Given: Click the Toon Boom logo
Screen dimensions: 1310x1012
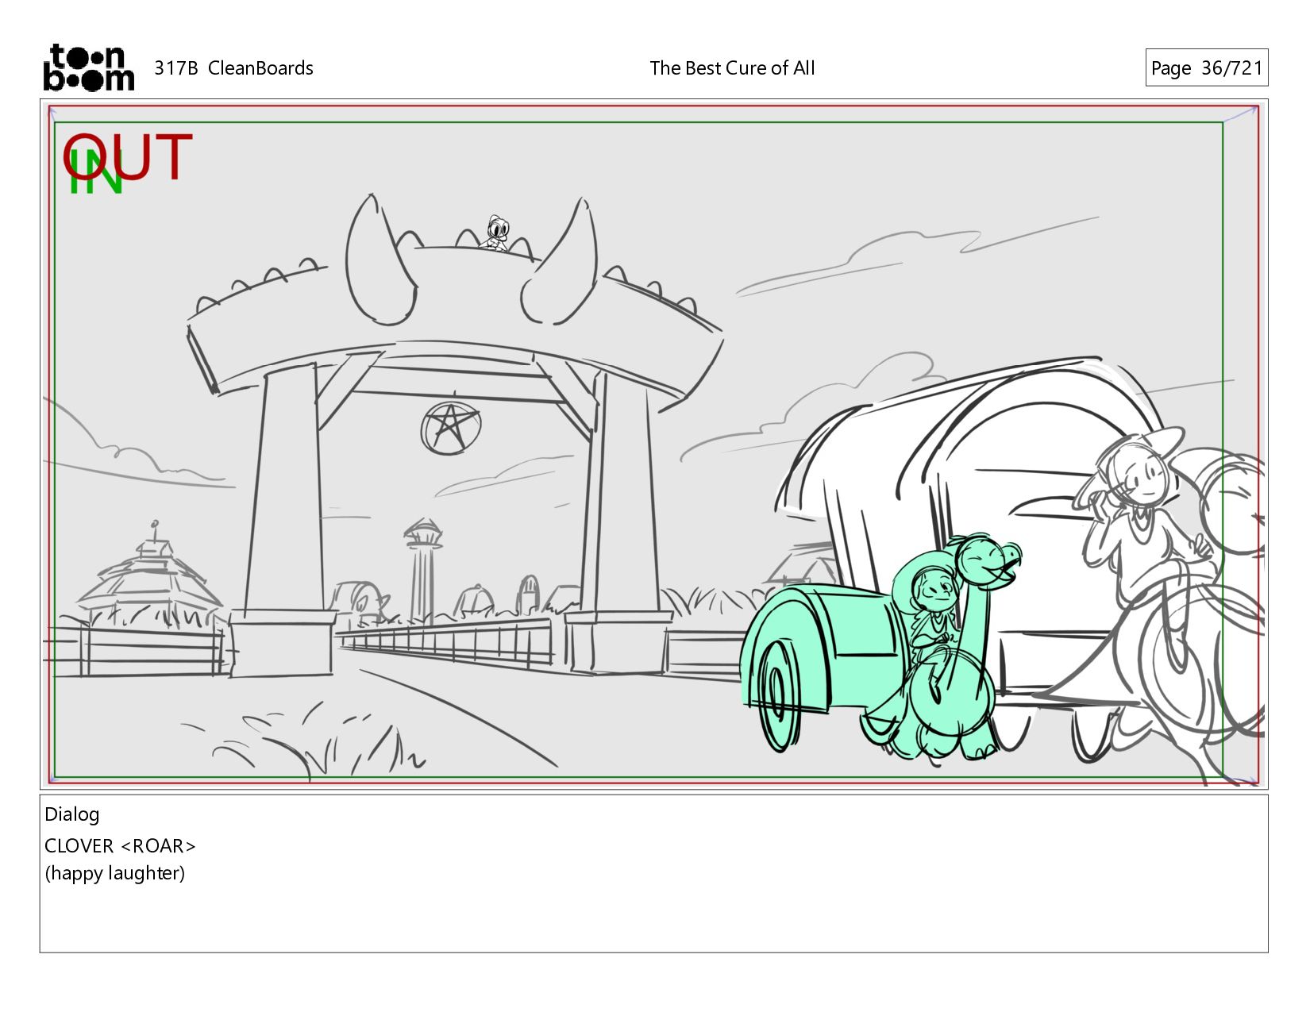Looking at the screenshot, I should 88,67.
